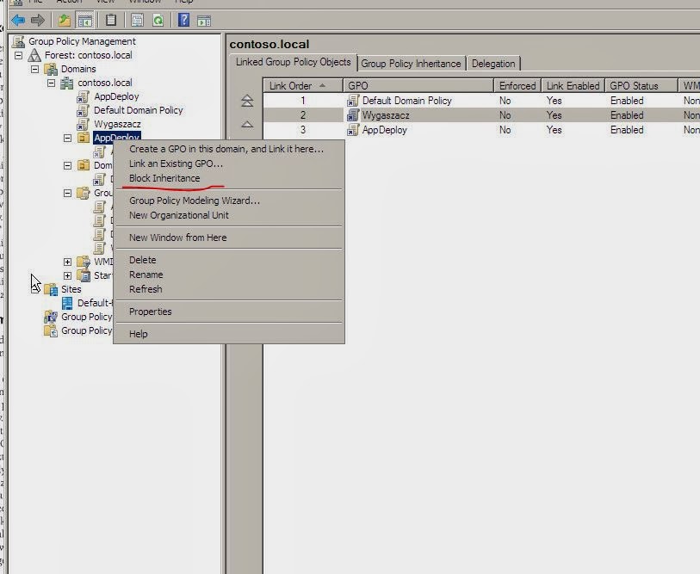The height and width of the screenshot is (574, 700).
Task: Collapse the Forest: contoso.local node
Action: point(18,55)
